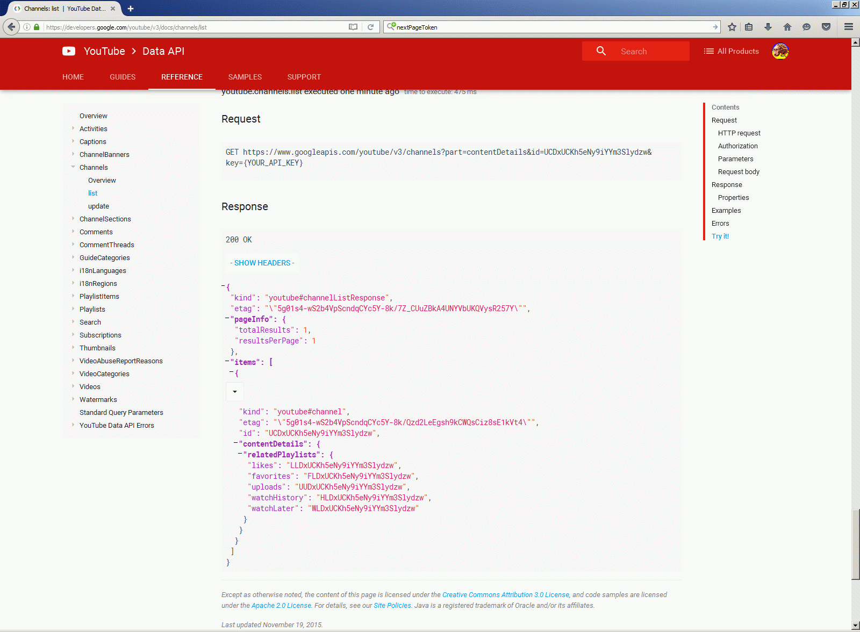Collapse the root JSON response object

click(223, 287)
